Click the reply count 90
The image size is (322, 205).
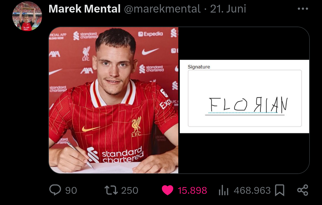(71, 190)
